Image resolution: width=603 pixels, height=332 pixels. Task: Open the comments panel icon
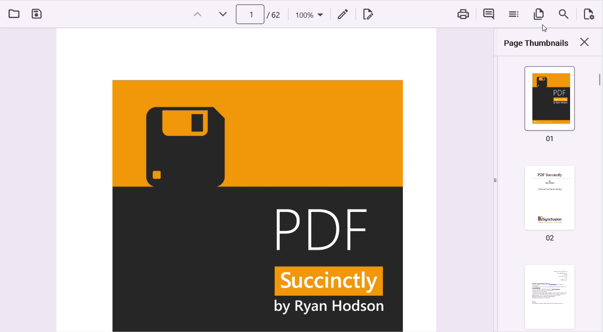[488, 14]
